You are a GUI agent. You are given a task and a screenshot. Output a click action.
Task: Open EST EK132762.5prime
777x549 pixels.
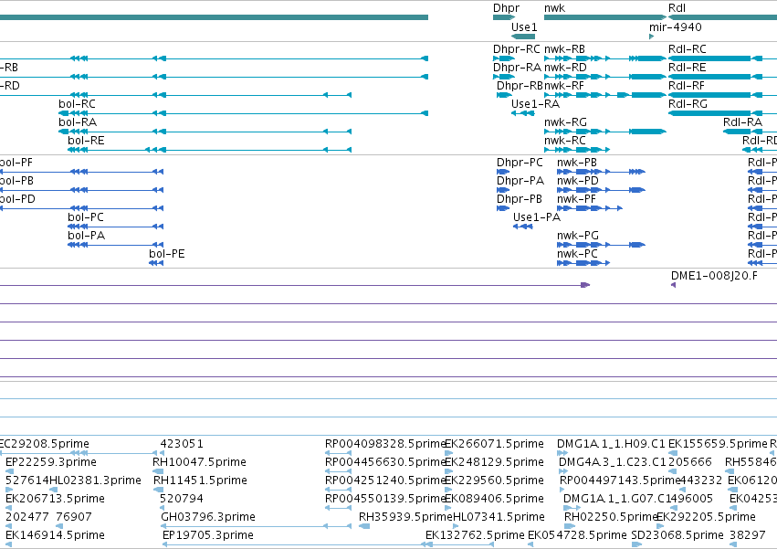pyautogui.click(x=475, y=535)
